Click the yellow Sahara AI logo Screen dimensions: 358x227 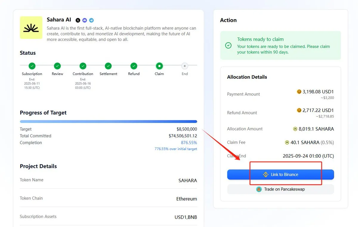click(31, 28)
